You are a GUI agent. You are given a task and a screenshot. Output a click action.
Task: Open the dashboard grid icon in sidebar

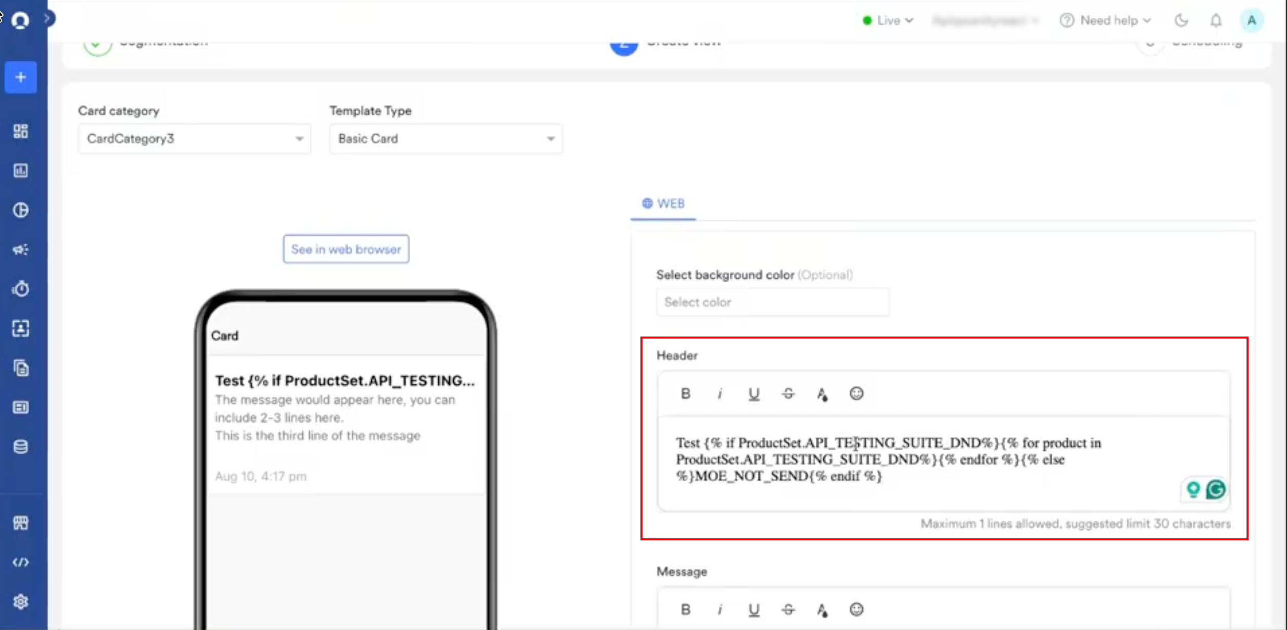coord(21,131)
